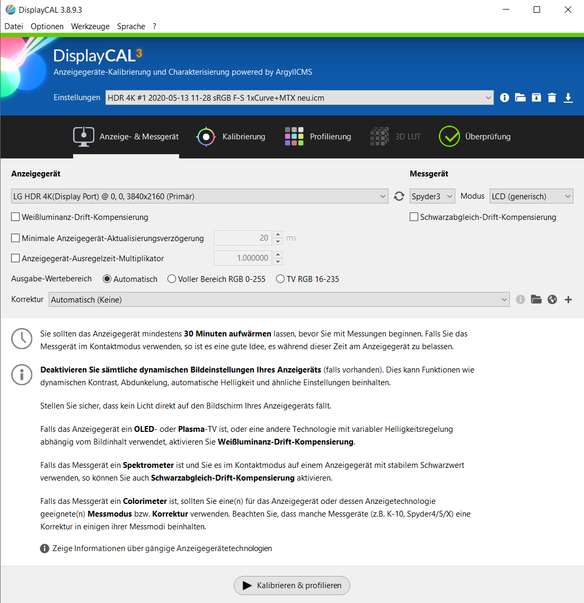This screenshot has height=603, width=584.
Task: Click the settings info icon
Action: coord(505,97)
